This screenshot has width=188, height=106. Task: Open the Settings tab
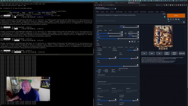[x=157, y=12]
